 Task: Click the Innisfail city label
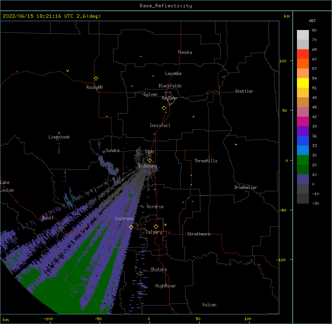tap(160, 125)
